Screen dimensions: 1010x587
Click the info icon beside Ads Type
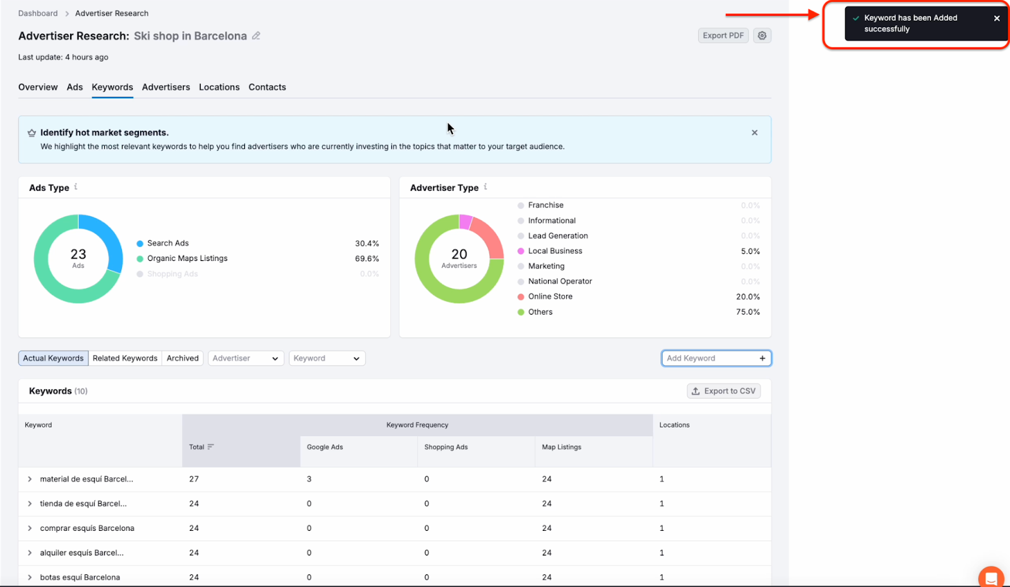point(75,187)
